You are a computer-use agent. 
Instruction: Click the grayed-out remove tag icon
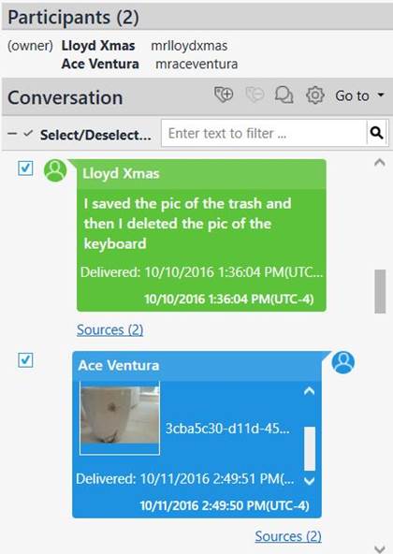pos(255,95)
